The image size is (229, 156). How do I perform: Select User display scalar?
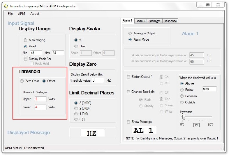[x=76, y=46]
